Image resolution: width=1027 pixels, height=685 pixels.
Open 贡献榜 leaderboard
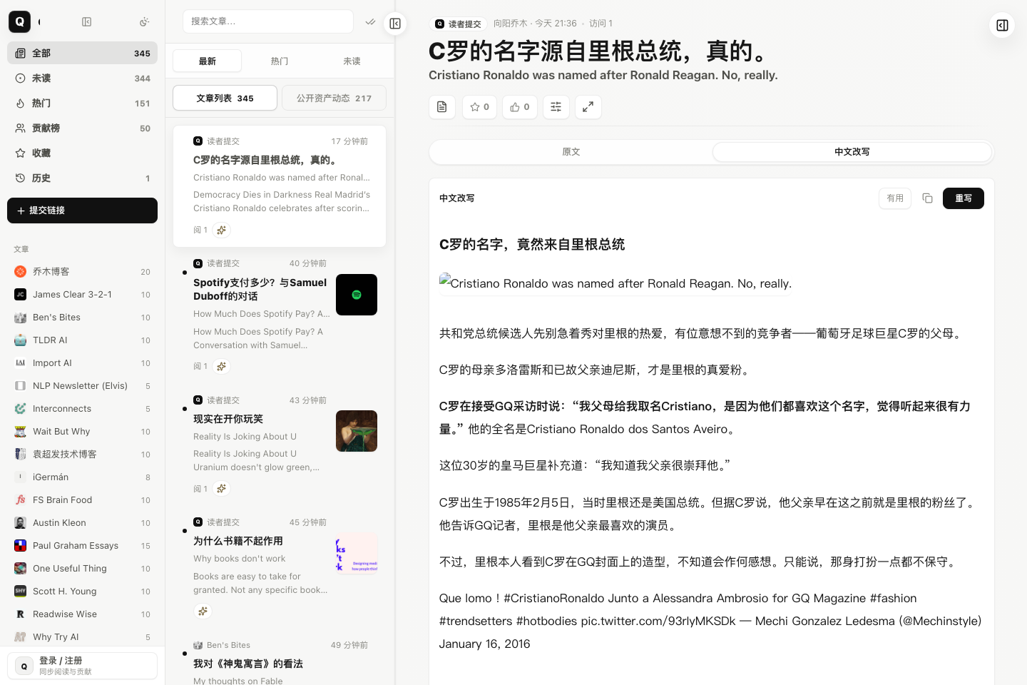(82, 128)
